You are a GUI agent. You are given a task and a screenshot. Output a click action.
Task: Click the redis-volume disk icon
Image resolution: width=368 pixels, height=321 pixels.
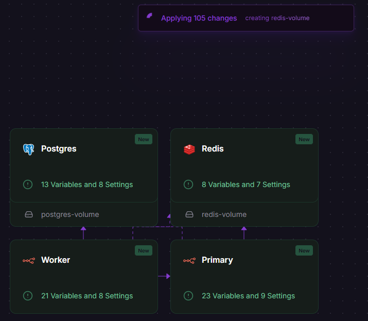pyautogui.click(x=189, y=214)
